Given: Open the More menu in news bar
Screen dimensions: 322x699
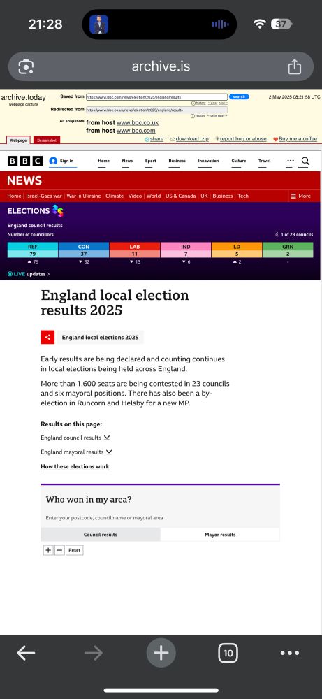Looking at the screenshot, I should click(300, 196).
